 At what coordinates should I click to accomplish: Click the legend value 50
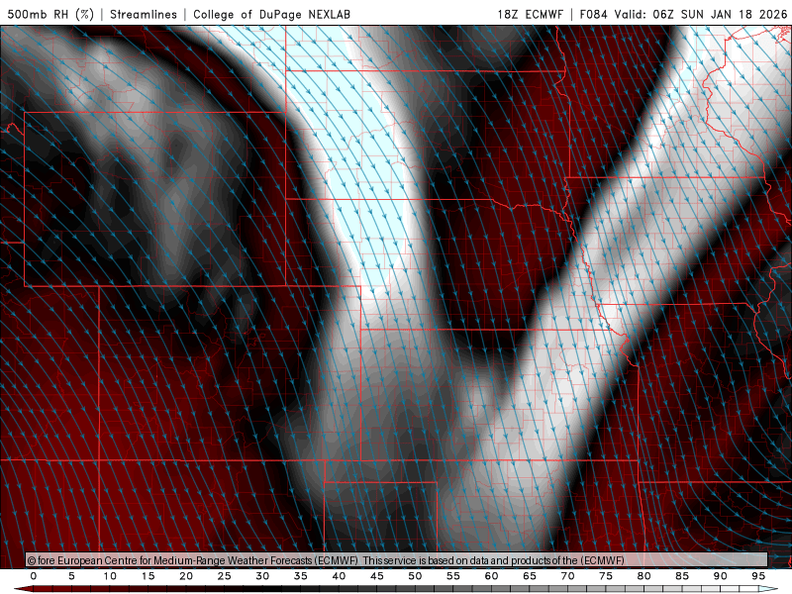415,576
